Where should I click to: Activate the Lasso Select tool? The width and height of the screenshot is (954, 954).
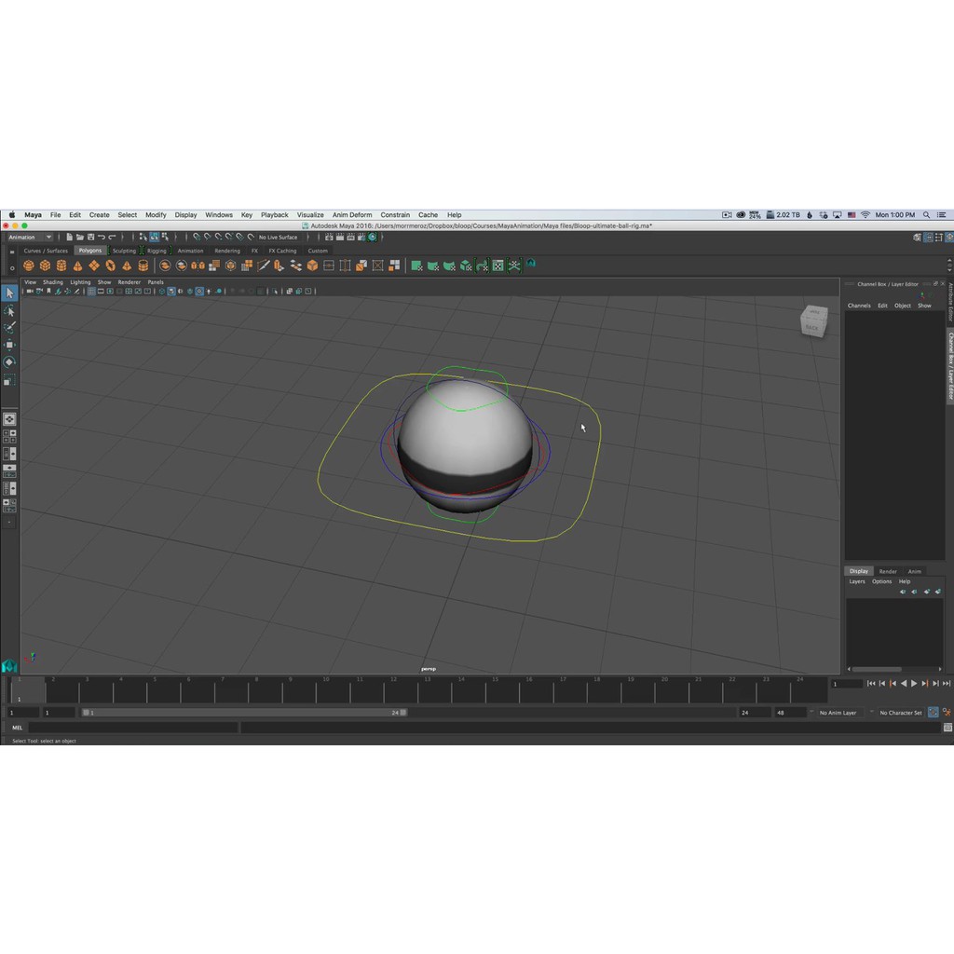9,310
